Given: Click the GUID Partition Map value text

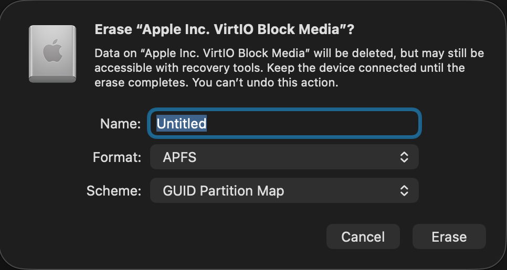Looking at the screenshot, I should click(223, 190).
